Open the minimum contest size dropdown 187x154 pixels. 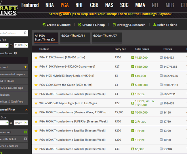click(x=4, y=123)
